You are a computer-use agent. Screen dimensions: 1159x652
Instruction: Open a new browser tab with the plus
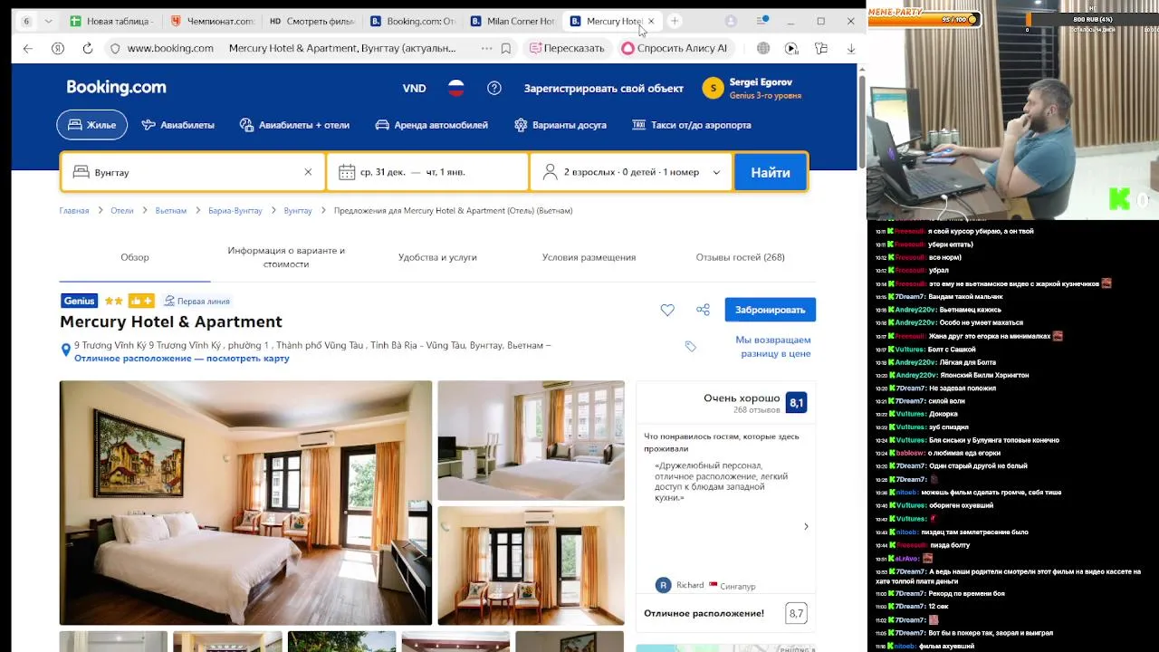coord(675,21)
